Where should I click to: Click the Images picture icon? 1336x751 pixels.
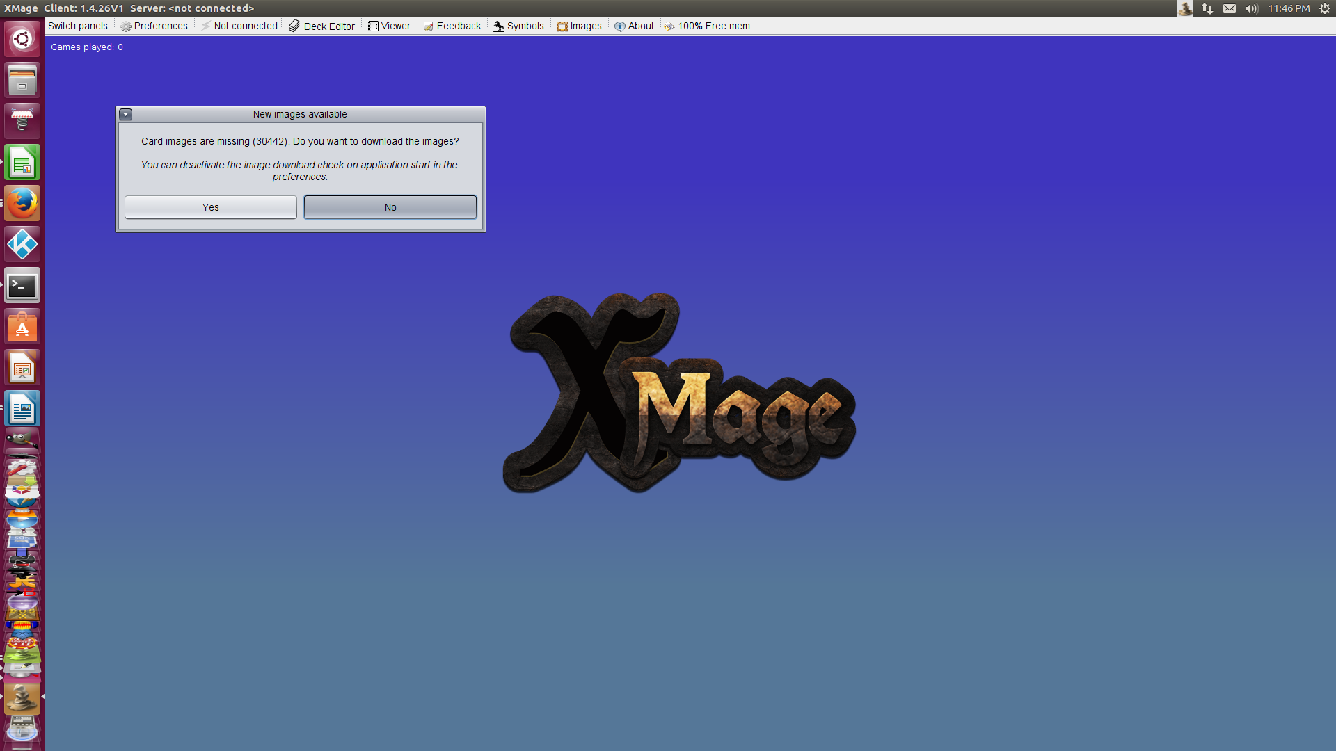[562, 26]
